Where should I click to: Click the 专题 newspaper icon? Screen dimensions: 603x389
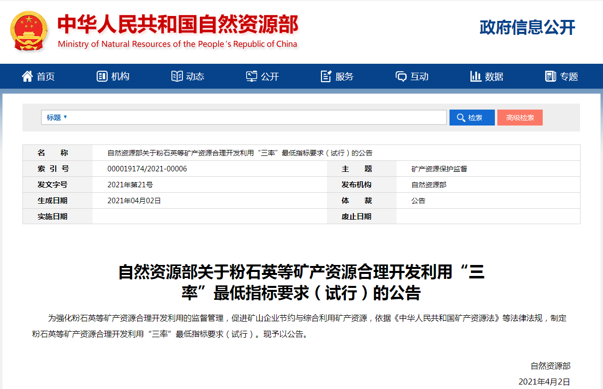[x=550, y=76]
